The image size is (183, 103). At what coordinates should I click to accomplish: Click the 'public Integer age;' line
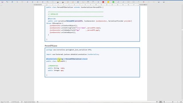pyautogui.click(x=56, y=70)
